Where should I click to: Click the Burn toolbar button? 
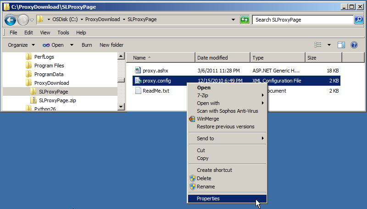tap(87, 45)
